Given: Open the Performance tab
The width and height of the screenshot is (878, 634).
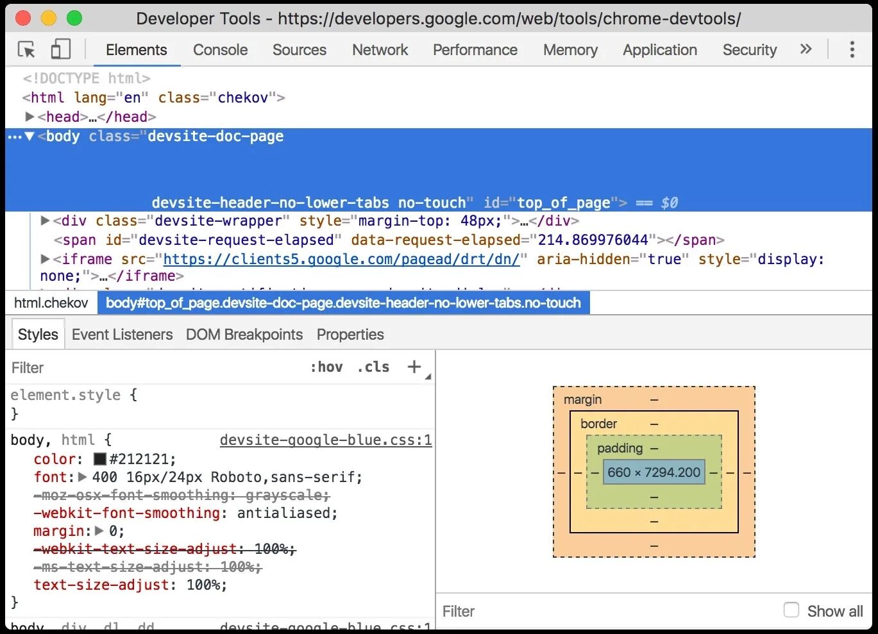Looking at the screenshot, I should (475, 50).
